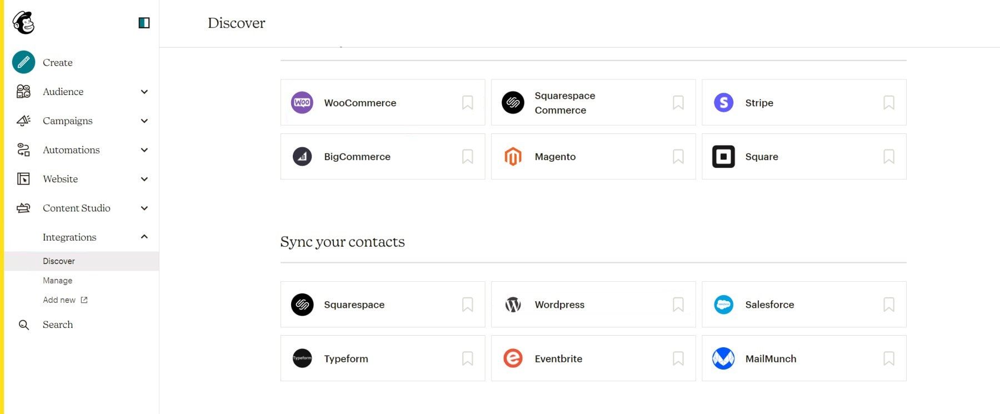Expand the Campaigns menu
1000x414 pixels.
(x=144, y=121)
